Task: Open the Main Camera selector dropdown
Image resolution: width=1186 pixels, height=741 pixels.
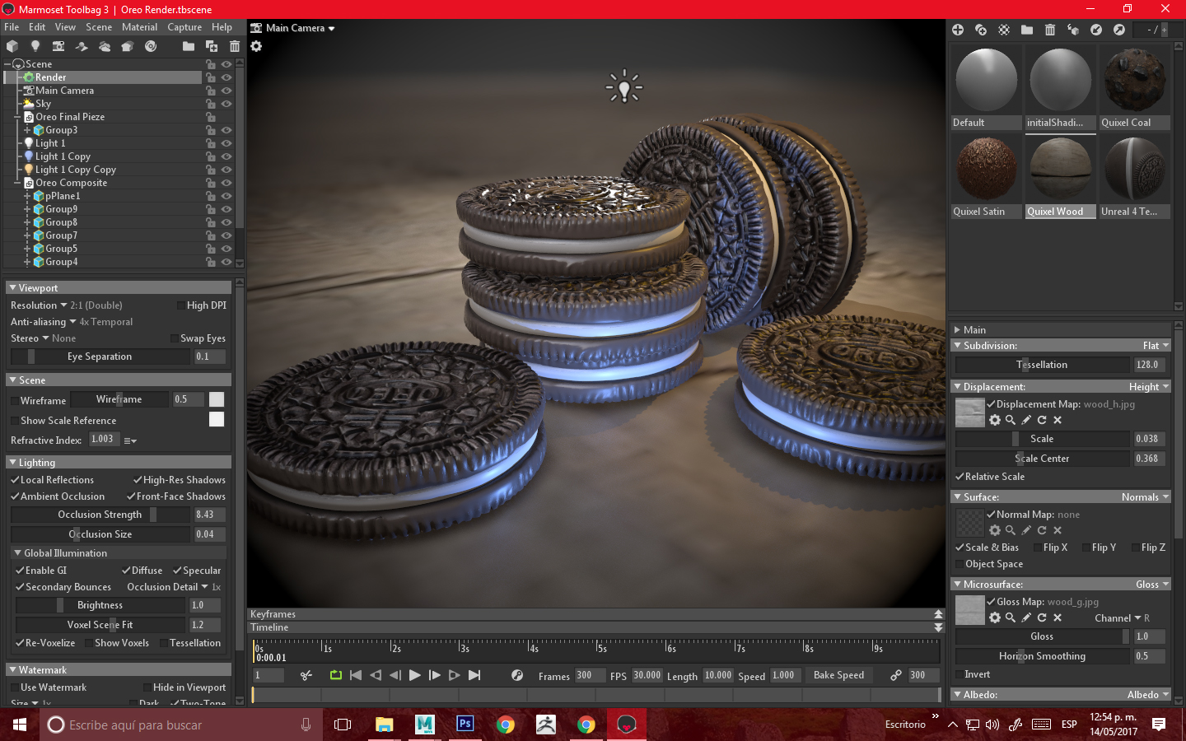Action: coord(293,28)
